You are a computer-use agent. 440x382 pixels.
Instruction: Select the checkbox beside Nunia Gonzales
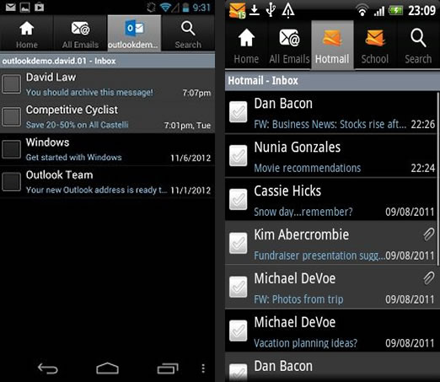(238, 155)
